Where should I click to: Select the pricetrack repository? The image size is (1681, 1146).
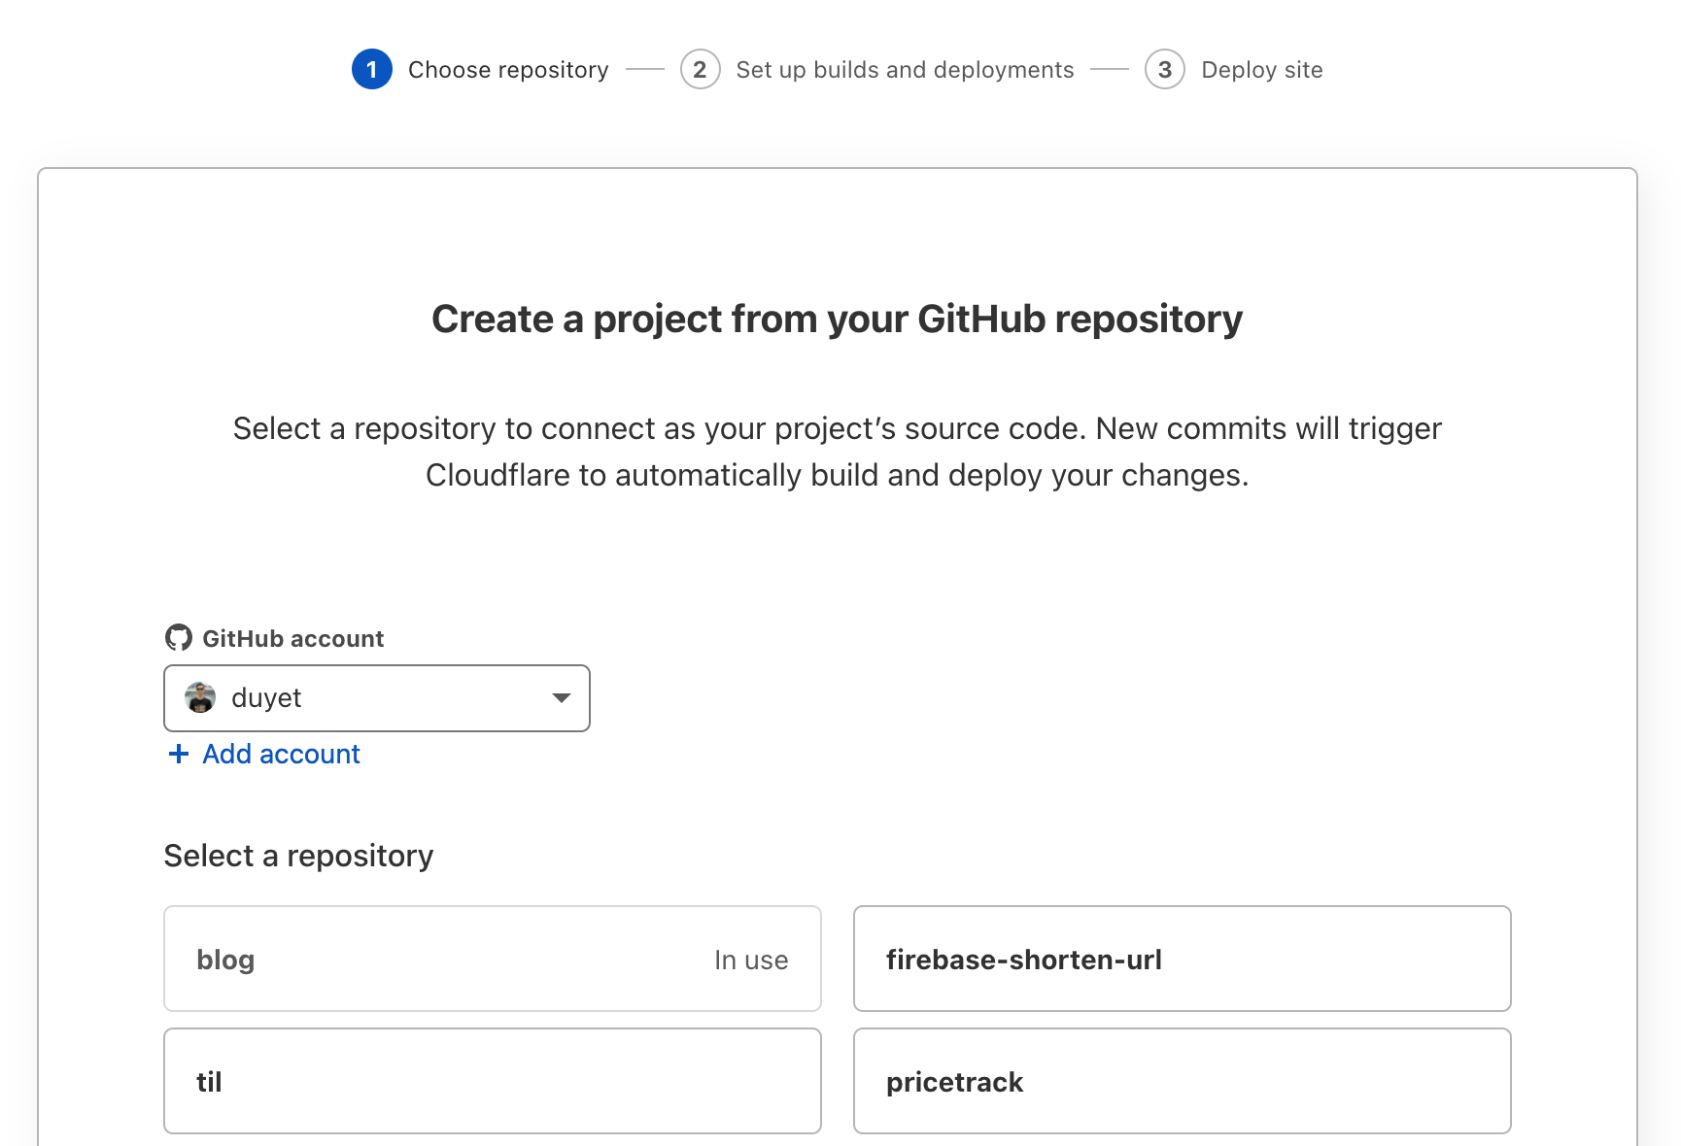coord(1182,1082)
